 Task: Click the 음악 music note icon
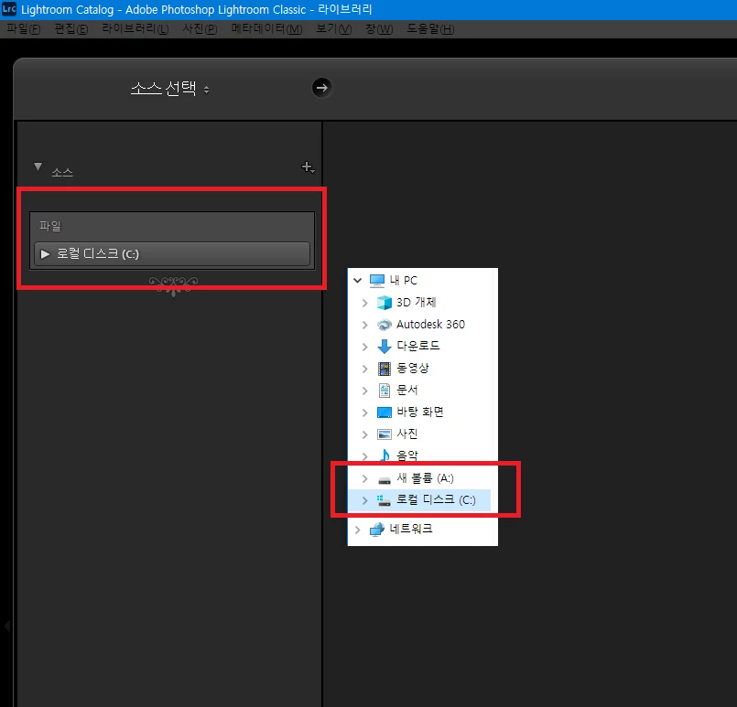384,455
